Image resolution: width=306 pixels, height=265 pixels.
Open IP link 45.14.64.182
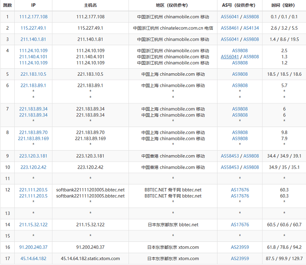[x=33, y=258]
